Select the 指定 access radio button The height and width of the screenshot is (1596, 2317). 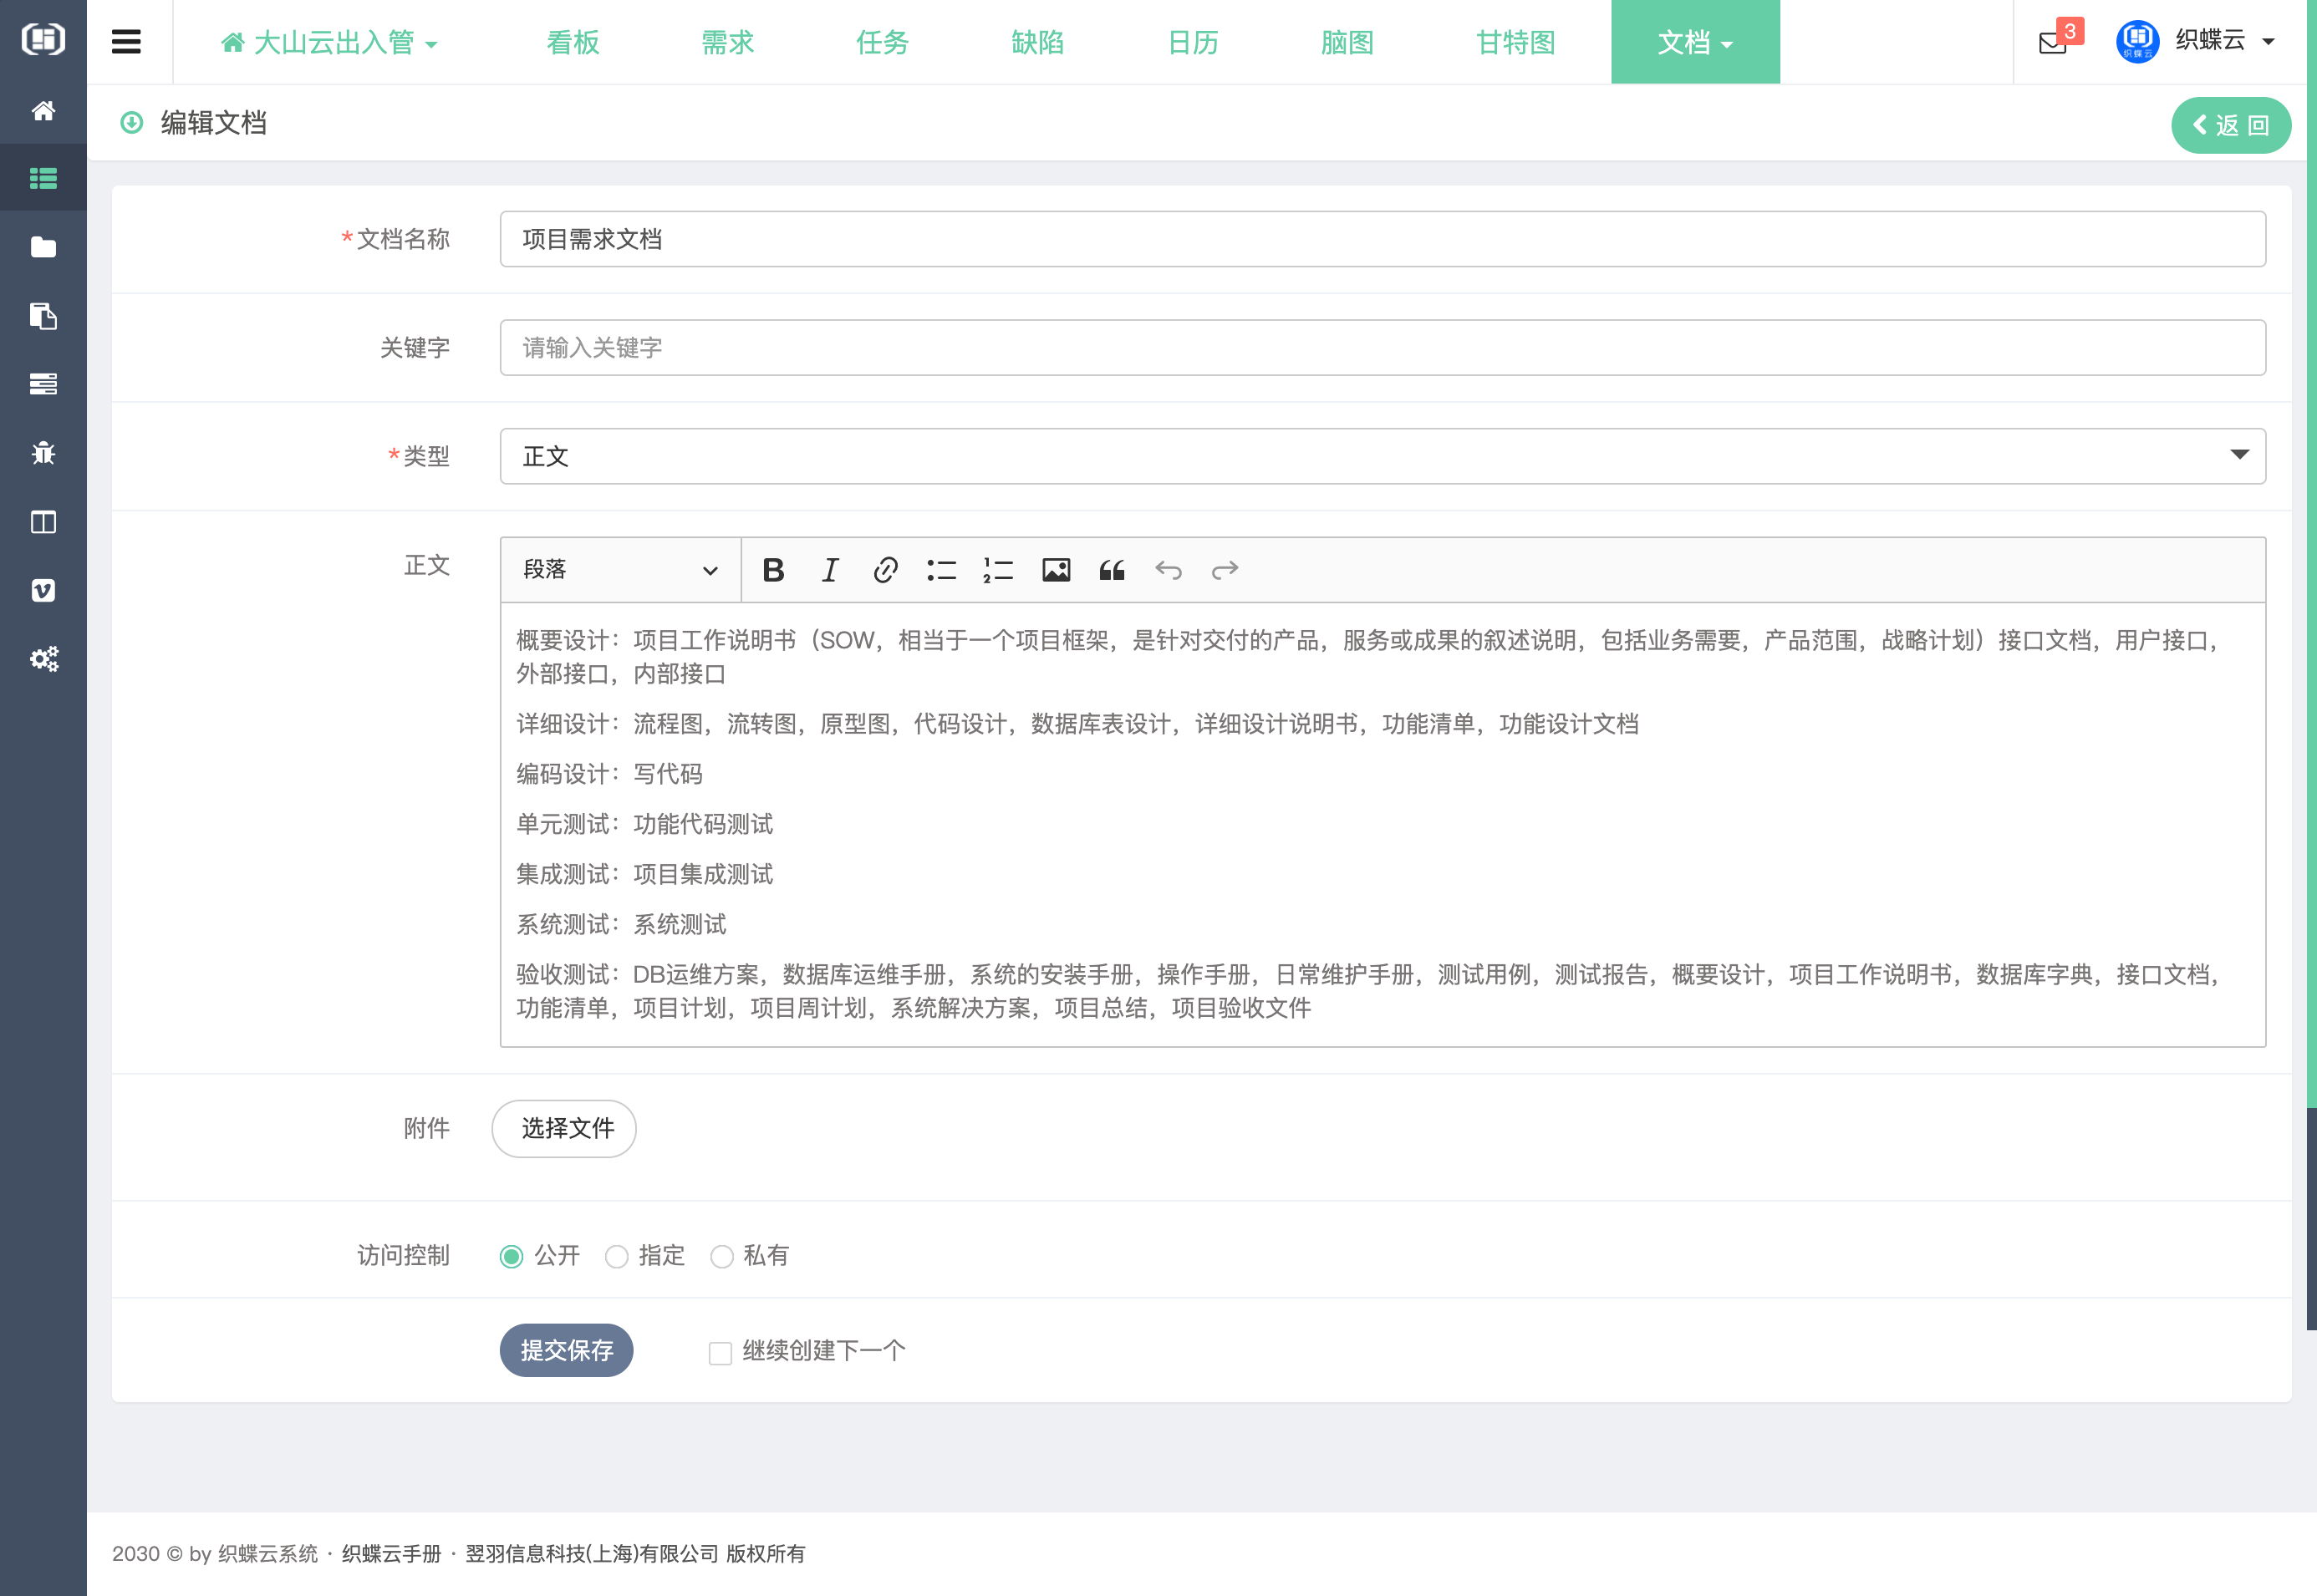617,1256
